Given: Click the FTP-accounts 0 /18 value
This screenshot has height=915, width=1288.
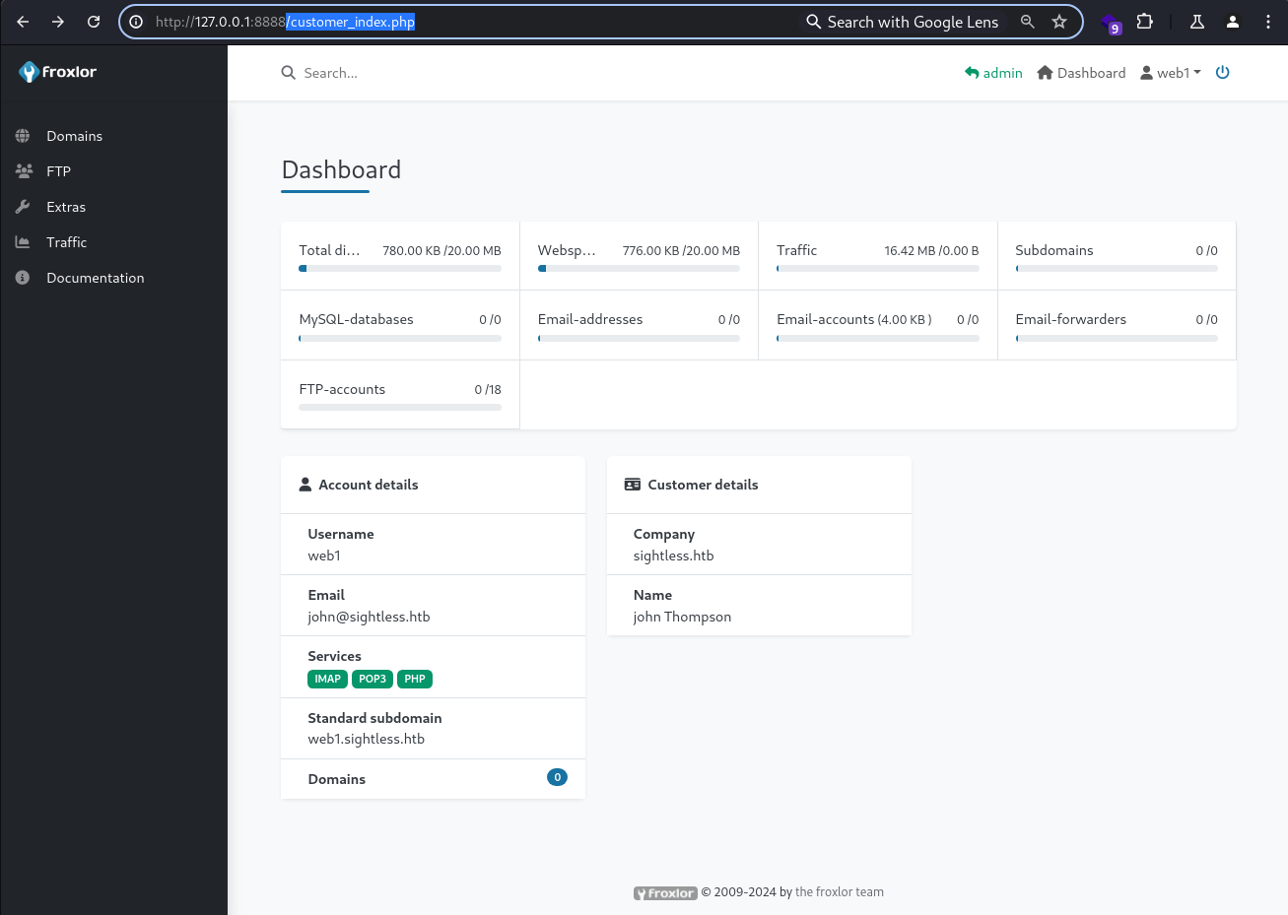Looking at the screenshot, I should point(488,390).
